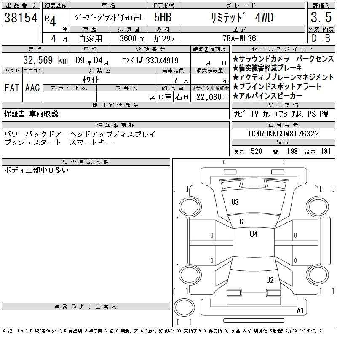
Task: Select the U2 marker on the rear hatch
Action: [270, 280]
